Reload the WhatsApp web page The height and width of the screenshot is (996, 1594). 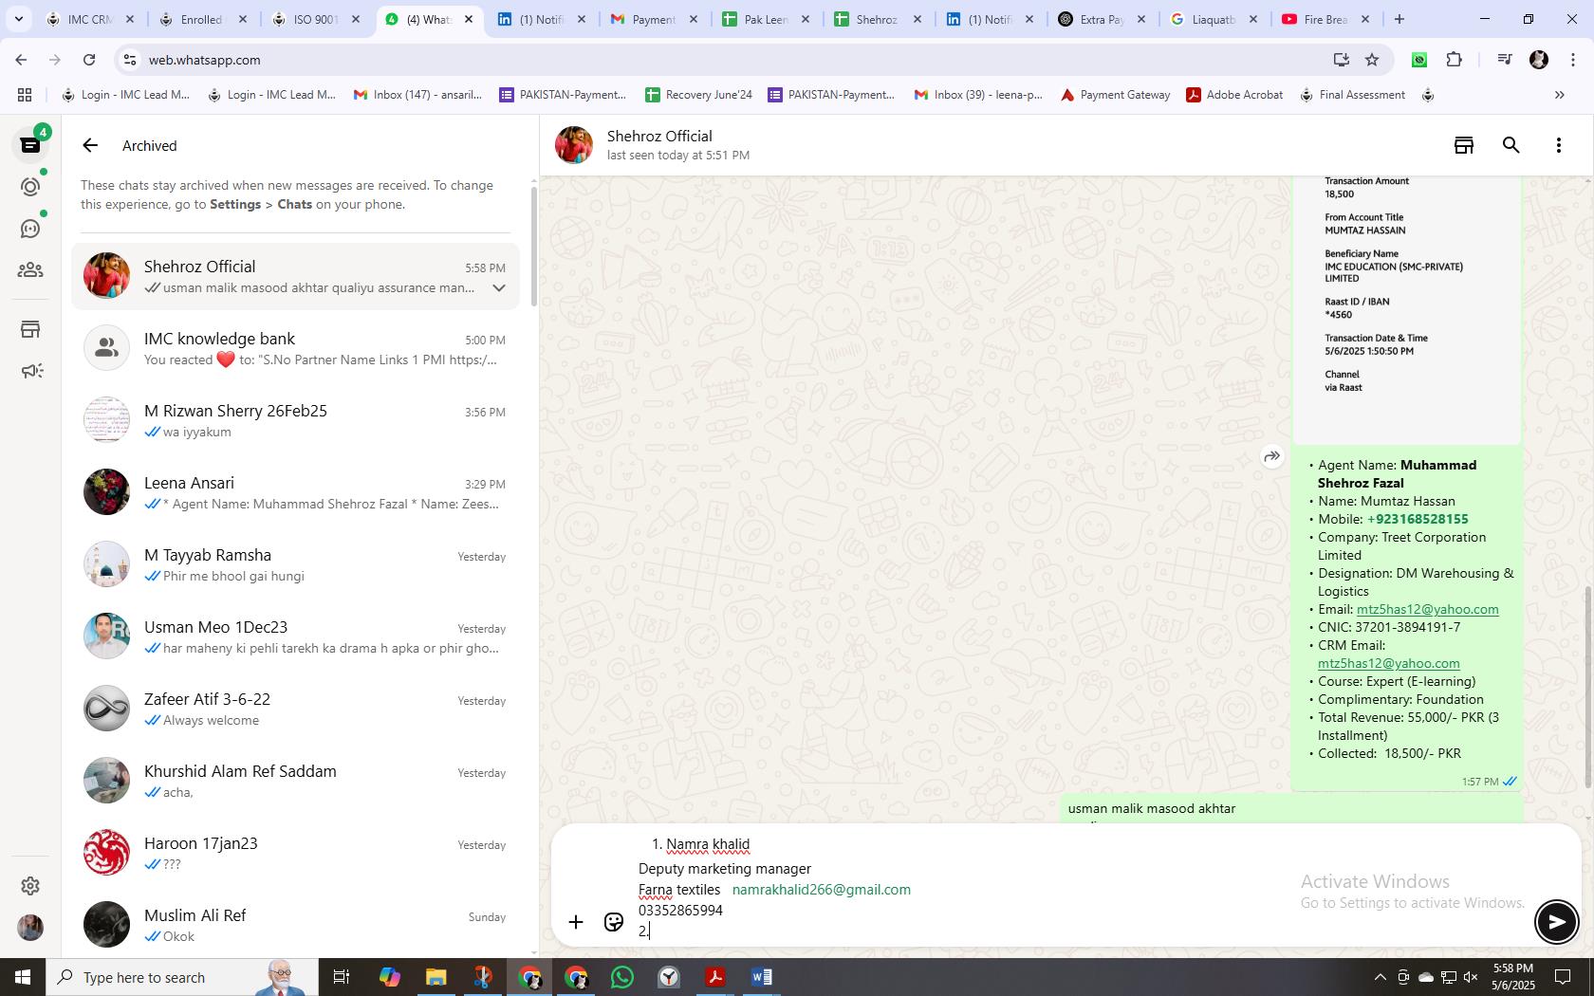coord(89,60)
